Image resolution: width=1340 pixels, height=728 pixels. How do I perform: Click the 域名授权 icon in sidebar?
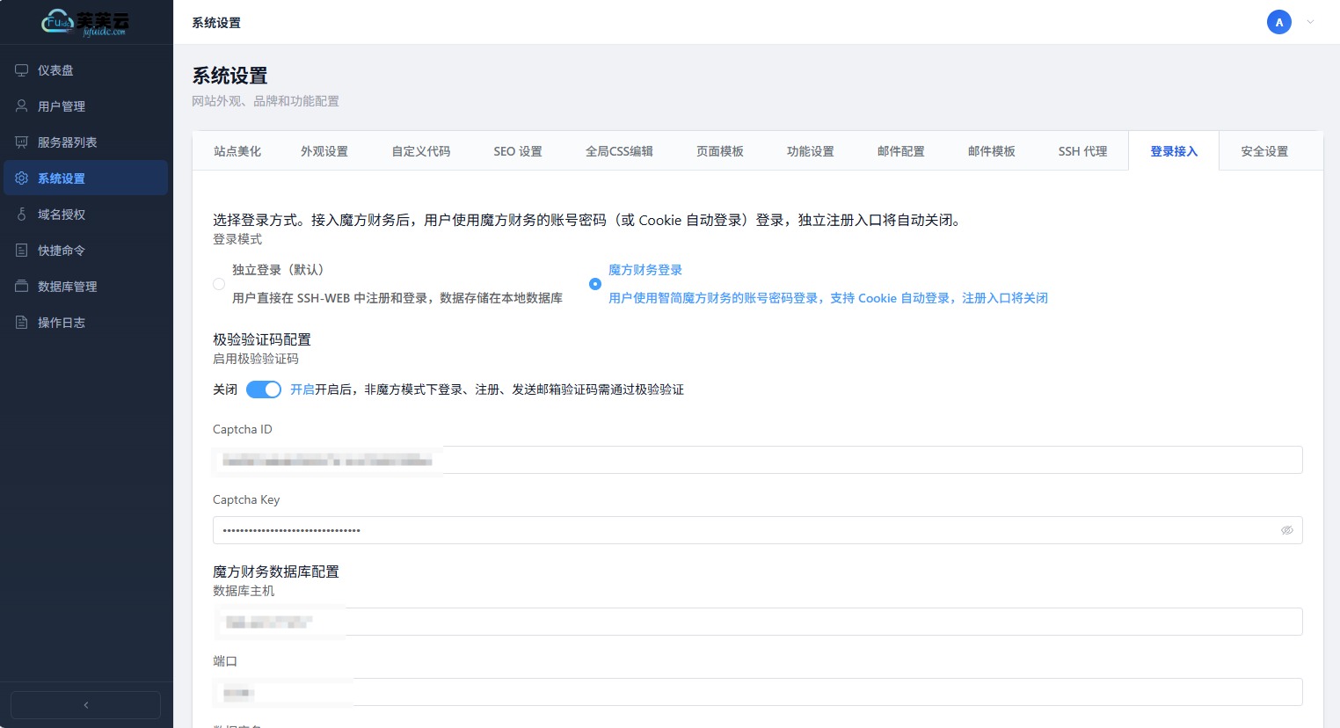pyautogui.click(x=22, y=215)
